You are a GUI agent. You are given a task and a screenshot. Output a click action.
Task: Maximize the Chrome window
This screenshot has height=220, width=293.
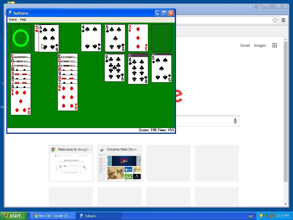(x=272, y=6)
